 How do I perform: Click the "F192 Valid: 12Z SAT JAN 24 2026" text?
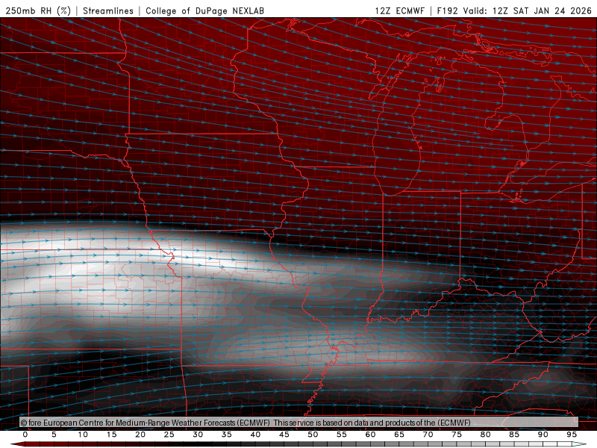point(514,10)
